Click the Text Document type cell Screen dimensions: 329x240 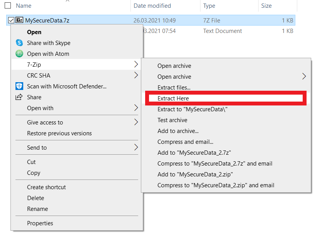[223, 31]
